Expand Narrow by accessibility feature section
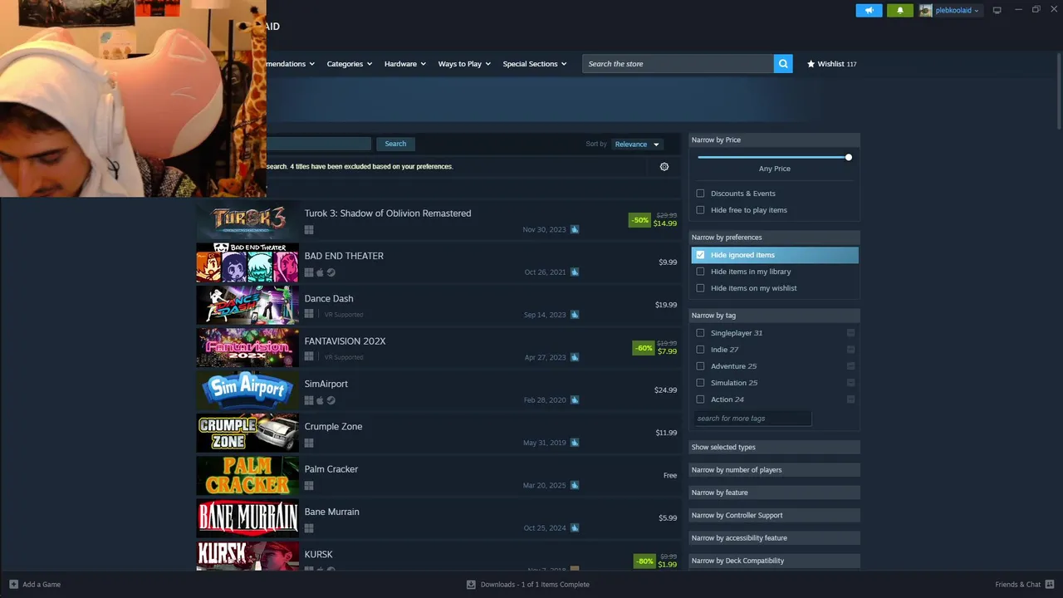Image resolution: width=1063 pixels, height=598 pixels. click(774, 538)
